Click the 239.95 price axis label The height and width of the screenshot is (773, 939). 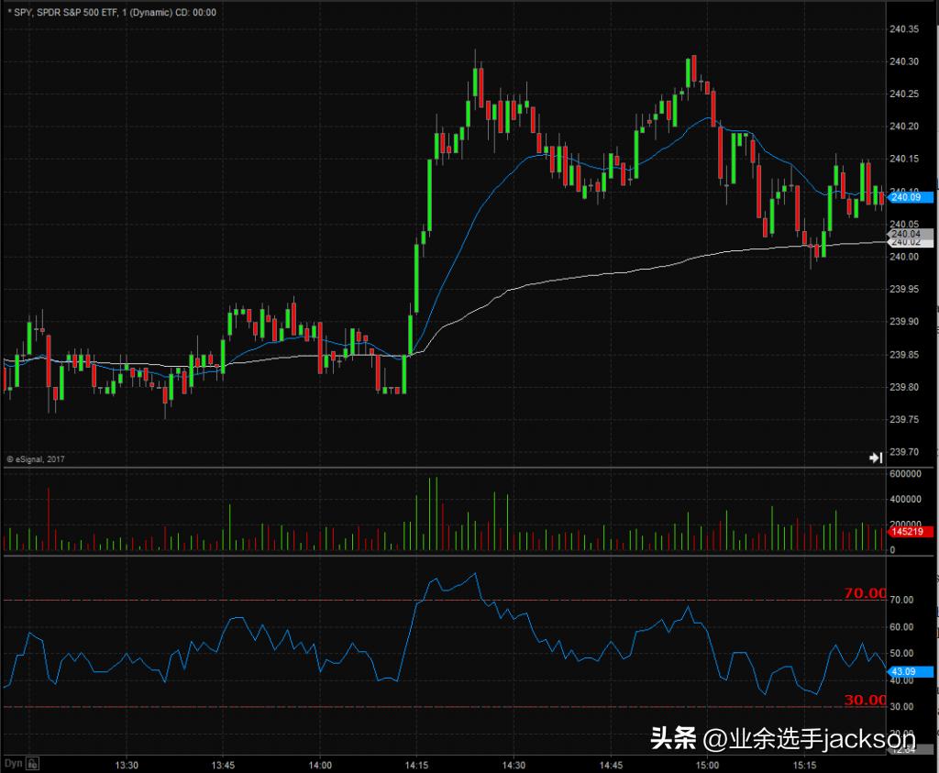(x=903, y=289)
